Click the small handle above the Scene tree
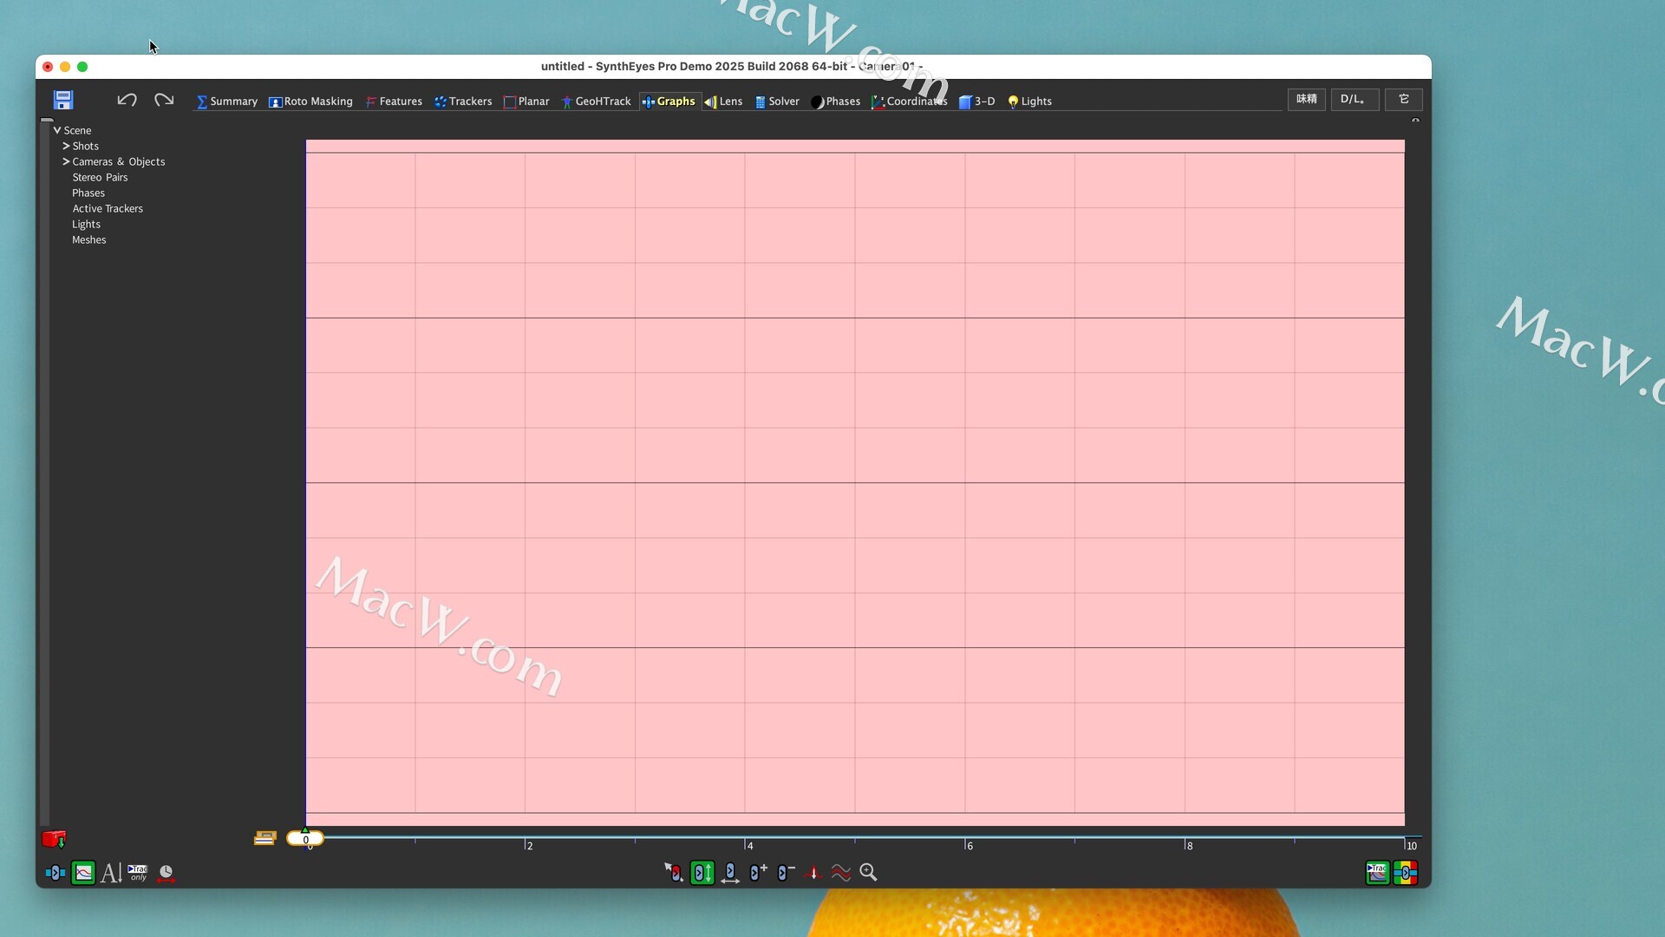 [47, 120]
